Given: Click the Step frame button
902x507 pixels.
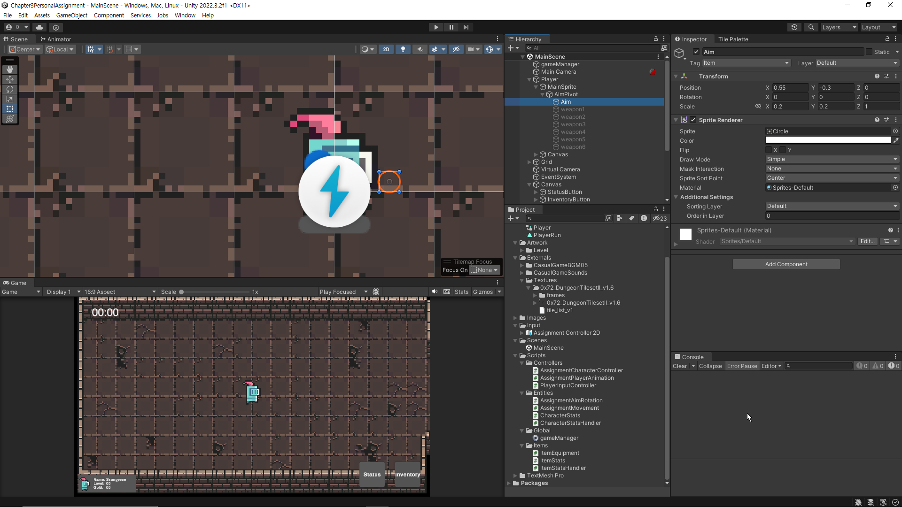Looking at the screenshot, I should (466, 27).
